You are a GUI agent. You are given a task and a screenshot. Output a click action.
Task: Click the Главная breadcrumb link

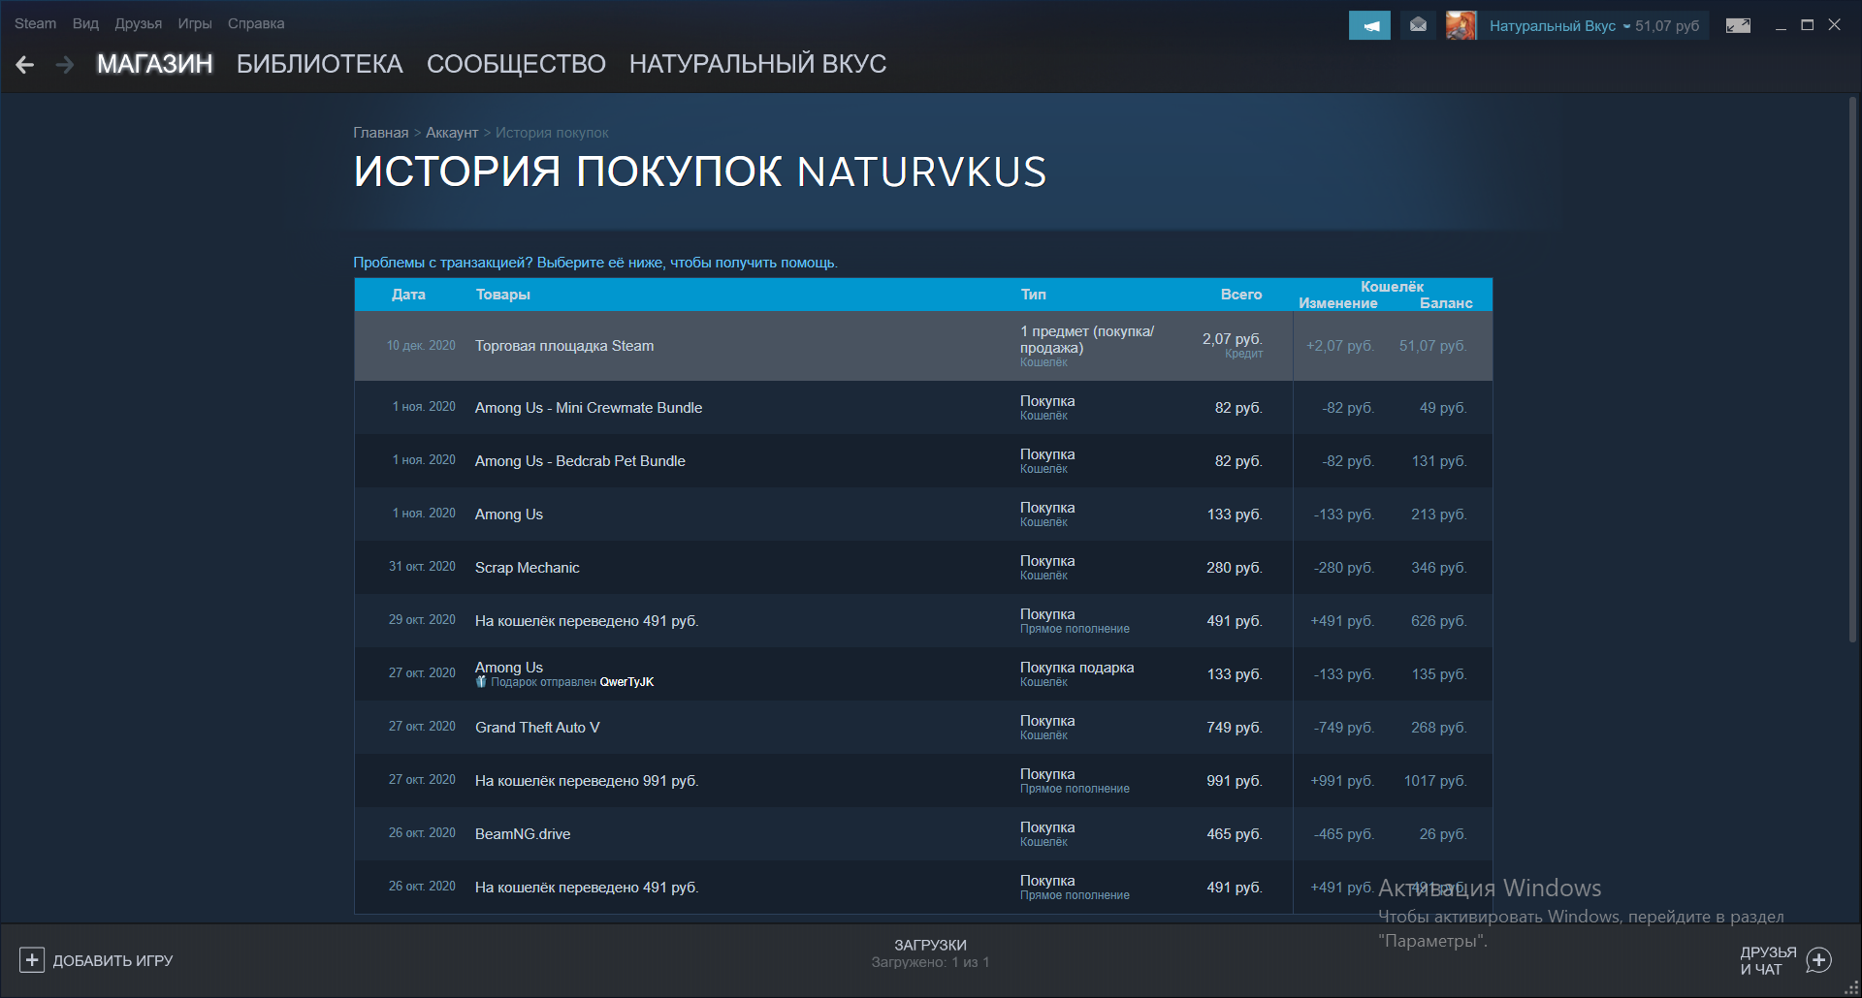tap(381, 133)
